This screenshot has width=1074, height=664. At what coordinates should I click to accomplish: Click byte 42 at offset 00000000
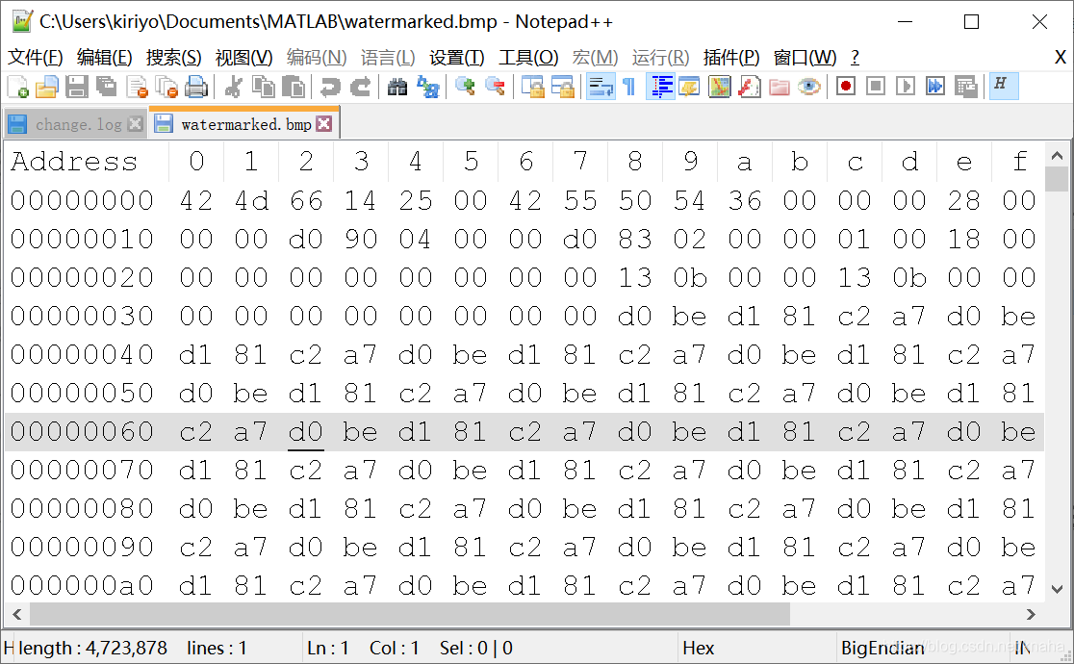[x=196, y=201]
